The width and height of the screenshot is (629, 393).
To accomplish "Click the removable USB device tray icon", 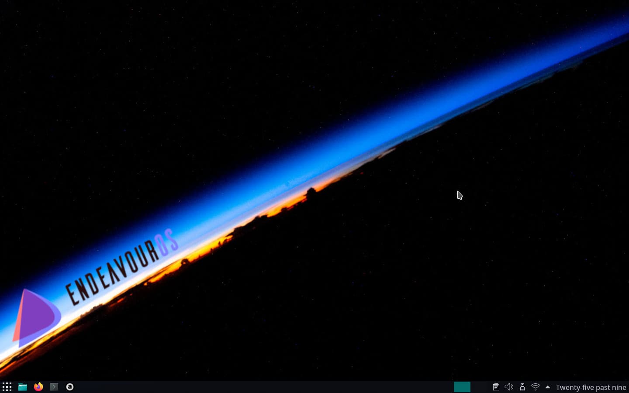I will (x=522, y=387).
